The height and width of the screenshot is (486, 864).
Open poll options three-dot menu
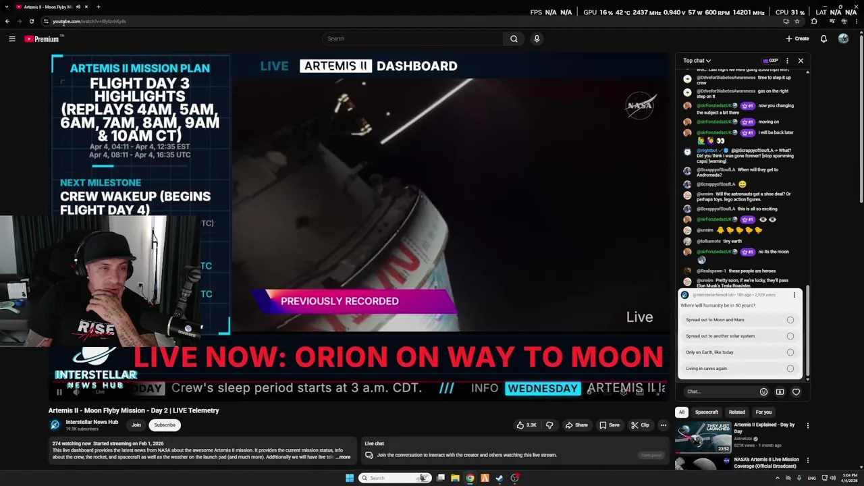[794, 295]
